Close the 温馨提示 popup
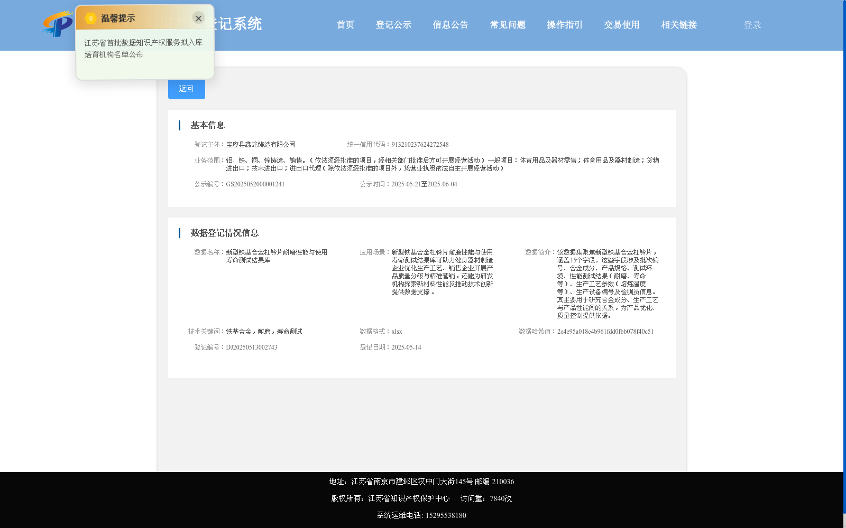 tap(198, 18)
